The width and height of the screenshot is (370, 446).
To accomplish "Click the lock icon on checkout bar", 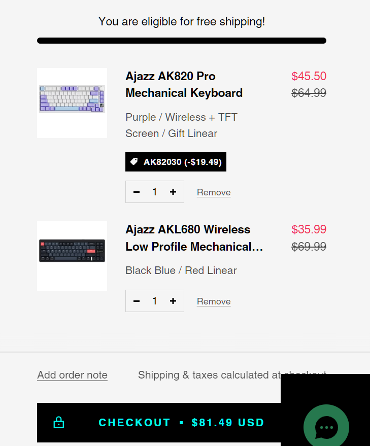I will [x=59, y=423].
